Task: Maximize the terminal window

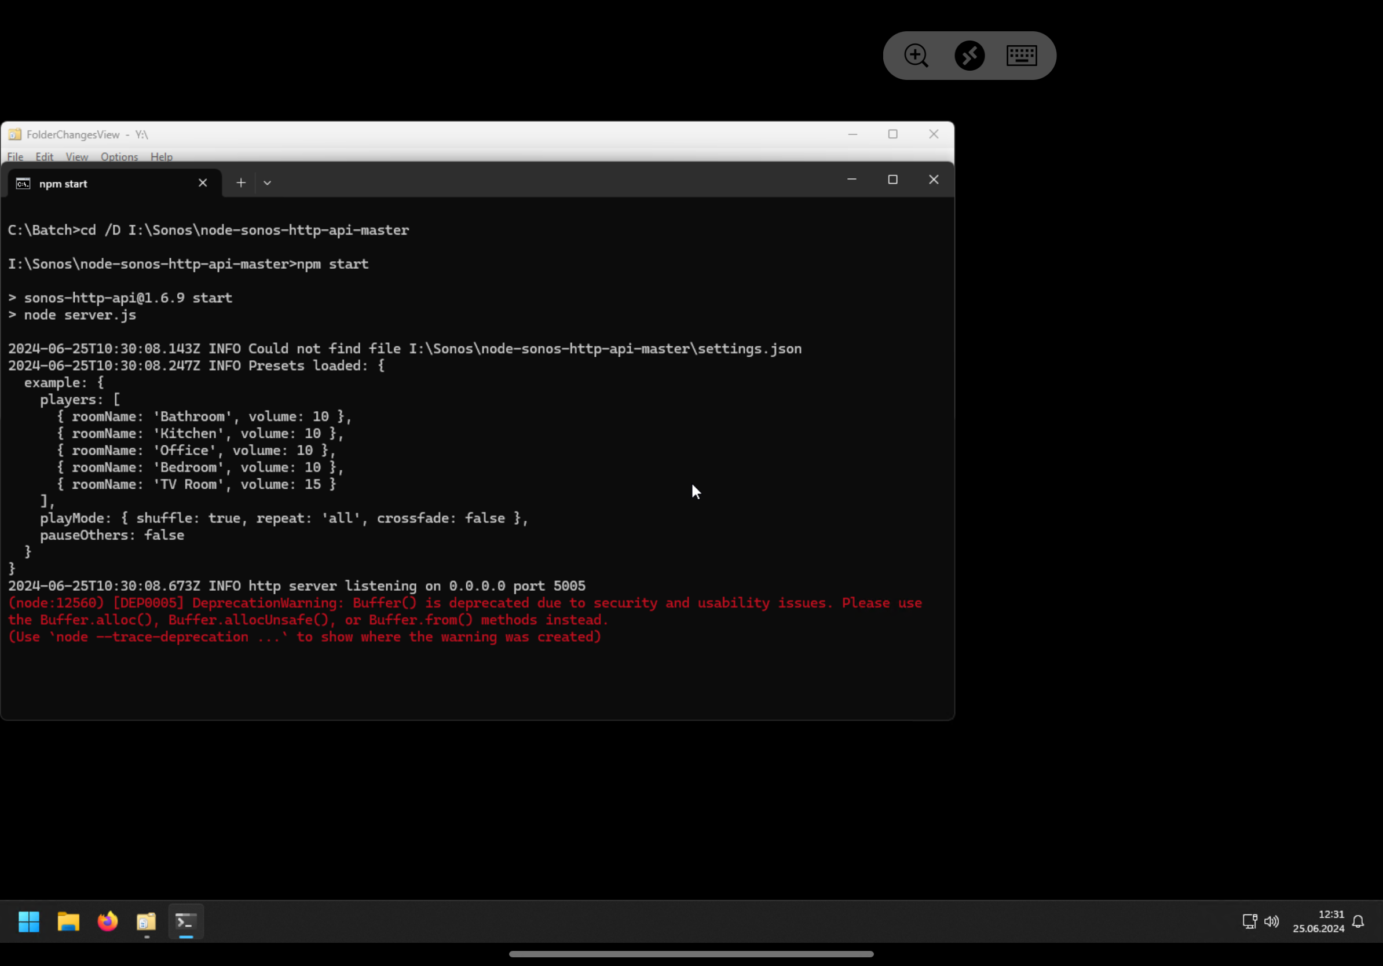Action: click(x=892, y=180)
